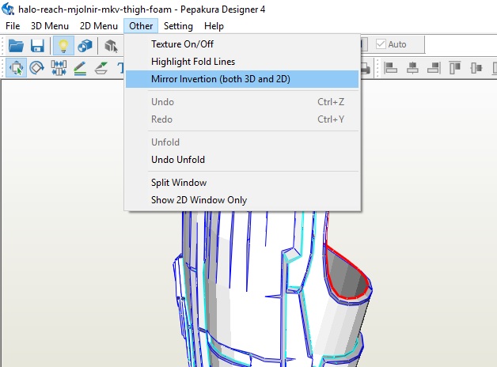
Task: Open the 3D Menu
Action: [49, 26]
